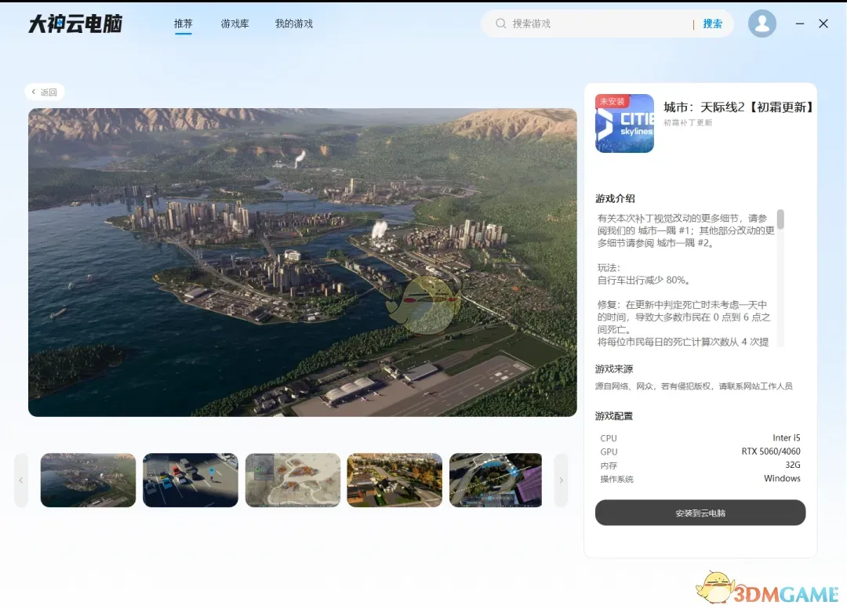Viewport: 847px width, 609px height.
Task: Select the first city overview thumbnail
Action: click(88, 480)
